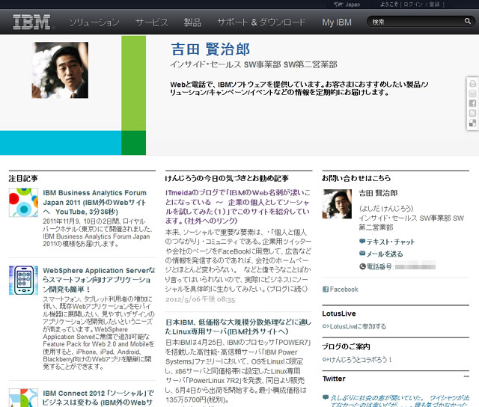The height and width of the screenshot is (407, 479).
Task: Click the 注目記事 section heading
Action: coord(23,178)
